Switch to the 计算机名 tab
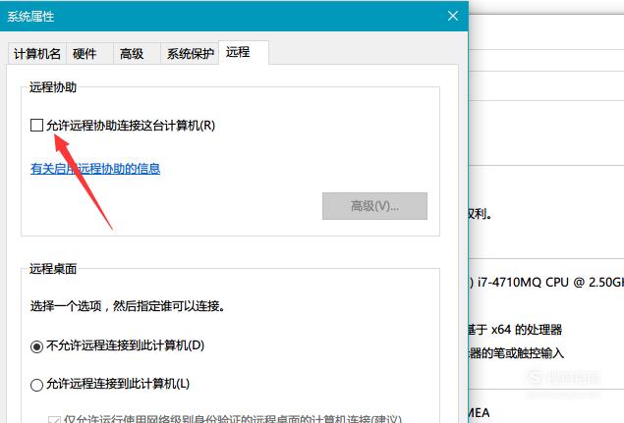The height and width of the screenshot is (423, 624). [x=37, y=54]
